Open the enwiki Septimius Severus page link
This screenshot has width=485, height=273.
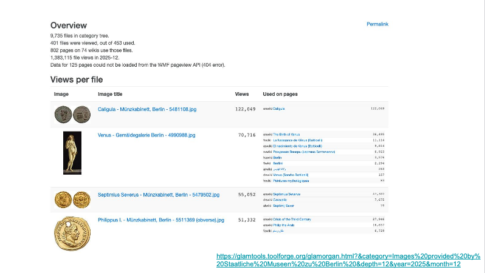pos(286,194)
